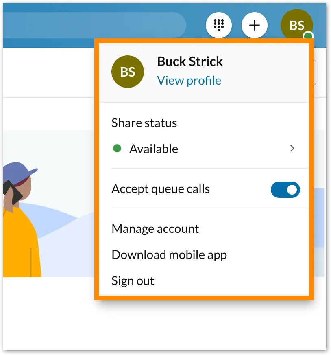Open the Available status submenu

(154, 149)
